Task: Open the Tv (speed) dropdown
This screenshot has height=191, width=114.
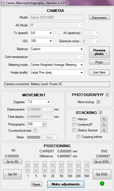Action: [42, 33]
